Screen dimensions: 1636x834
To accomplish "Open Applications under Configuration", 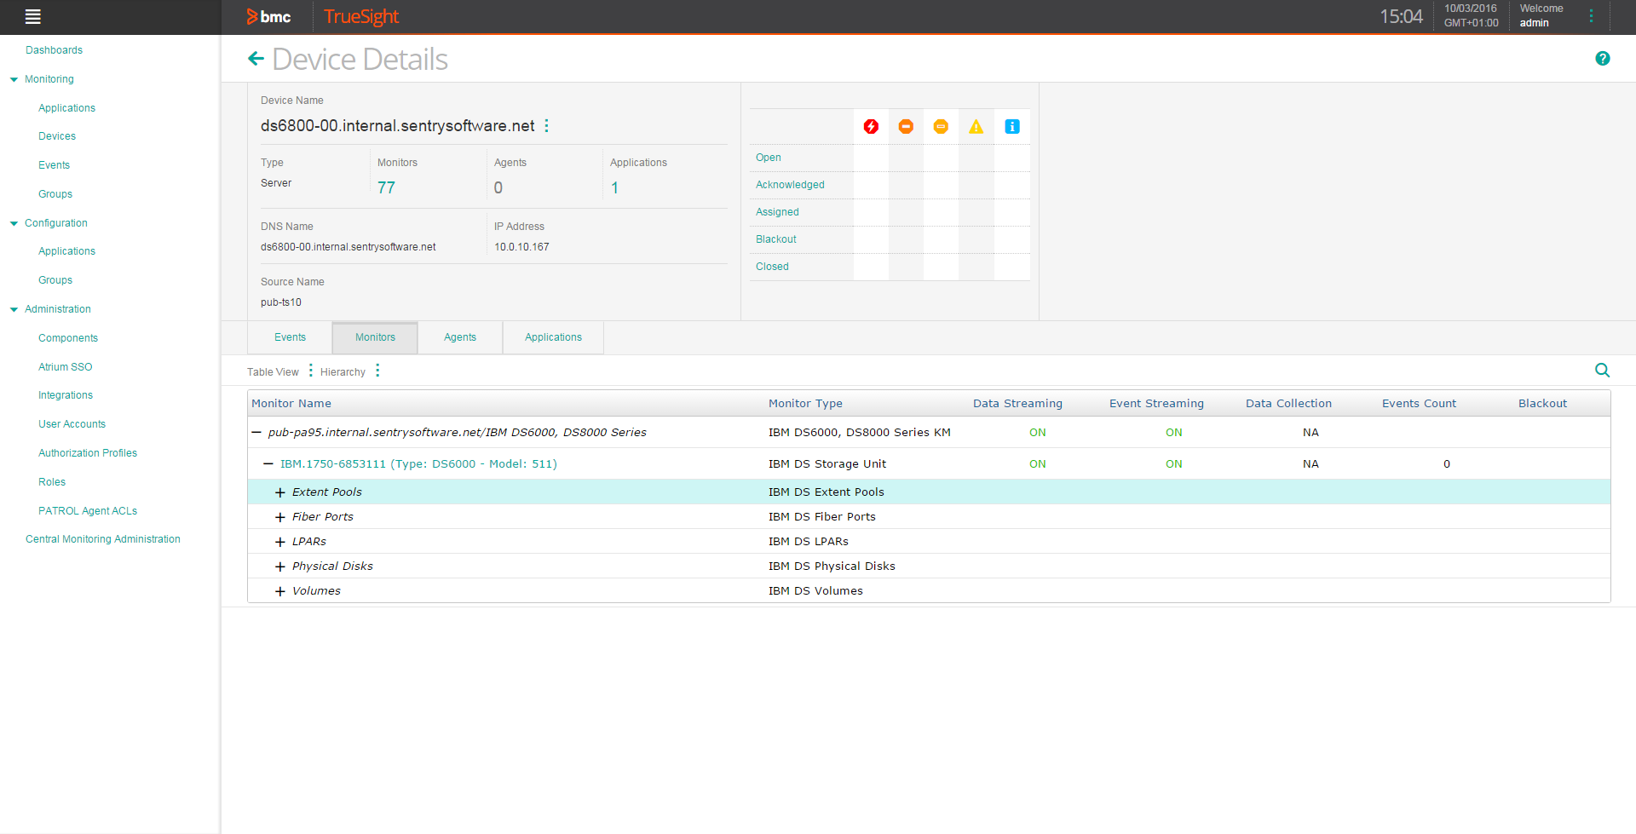I will coord(66,251).
